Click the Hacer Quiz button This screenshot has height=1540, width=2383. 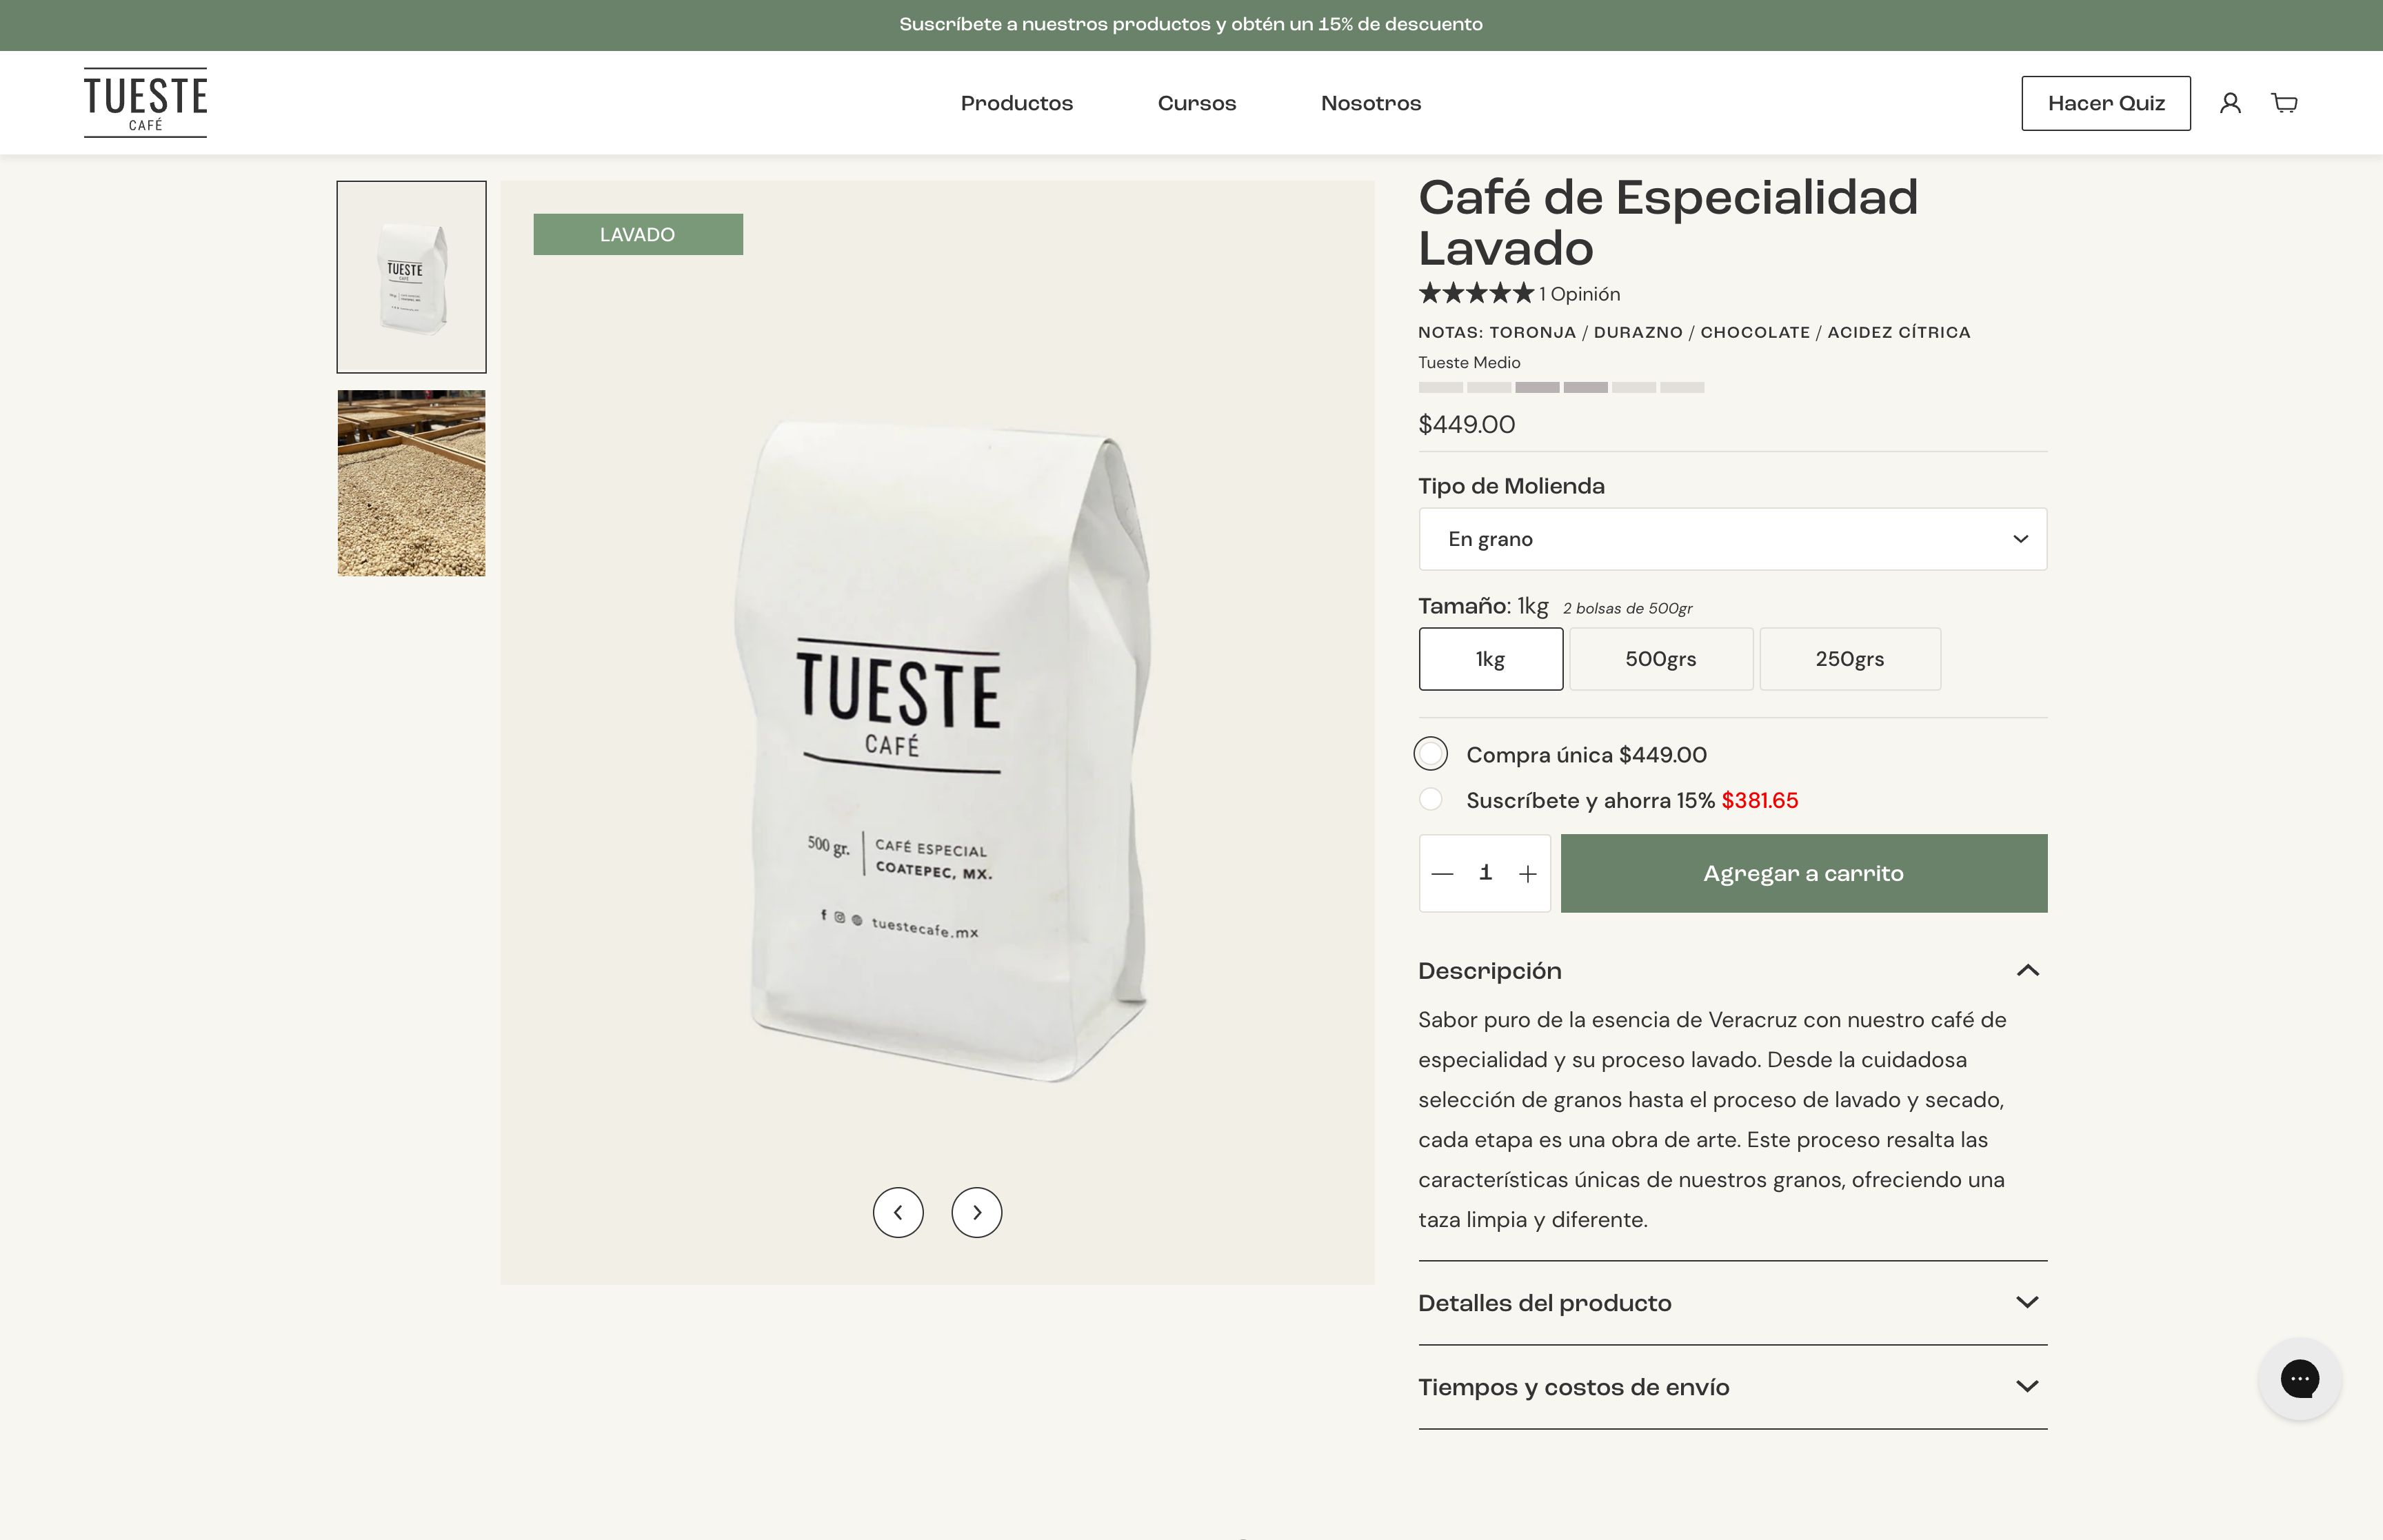tap(2106, 102)
